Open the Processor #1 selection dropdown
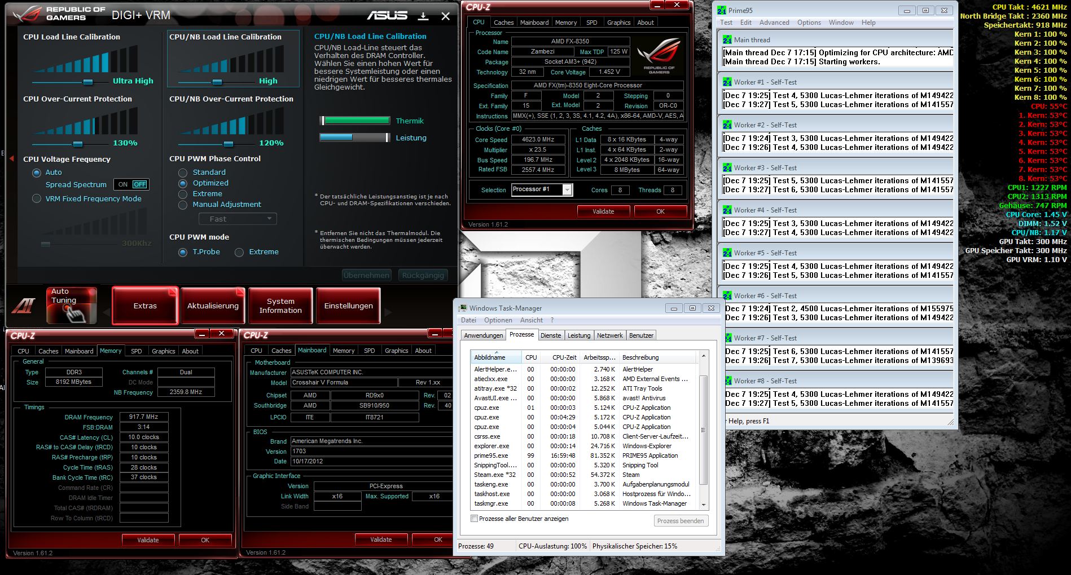 [x=542, y=189]
